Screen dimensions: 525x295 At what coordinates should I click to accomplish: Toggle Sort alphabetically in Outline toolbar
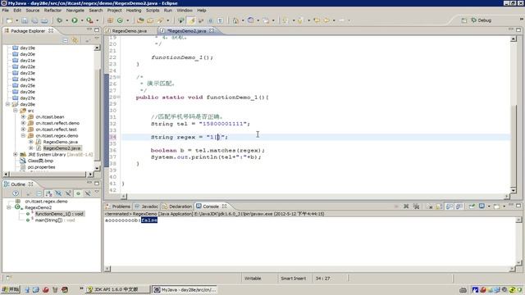(49, 193)
